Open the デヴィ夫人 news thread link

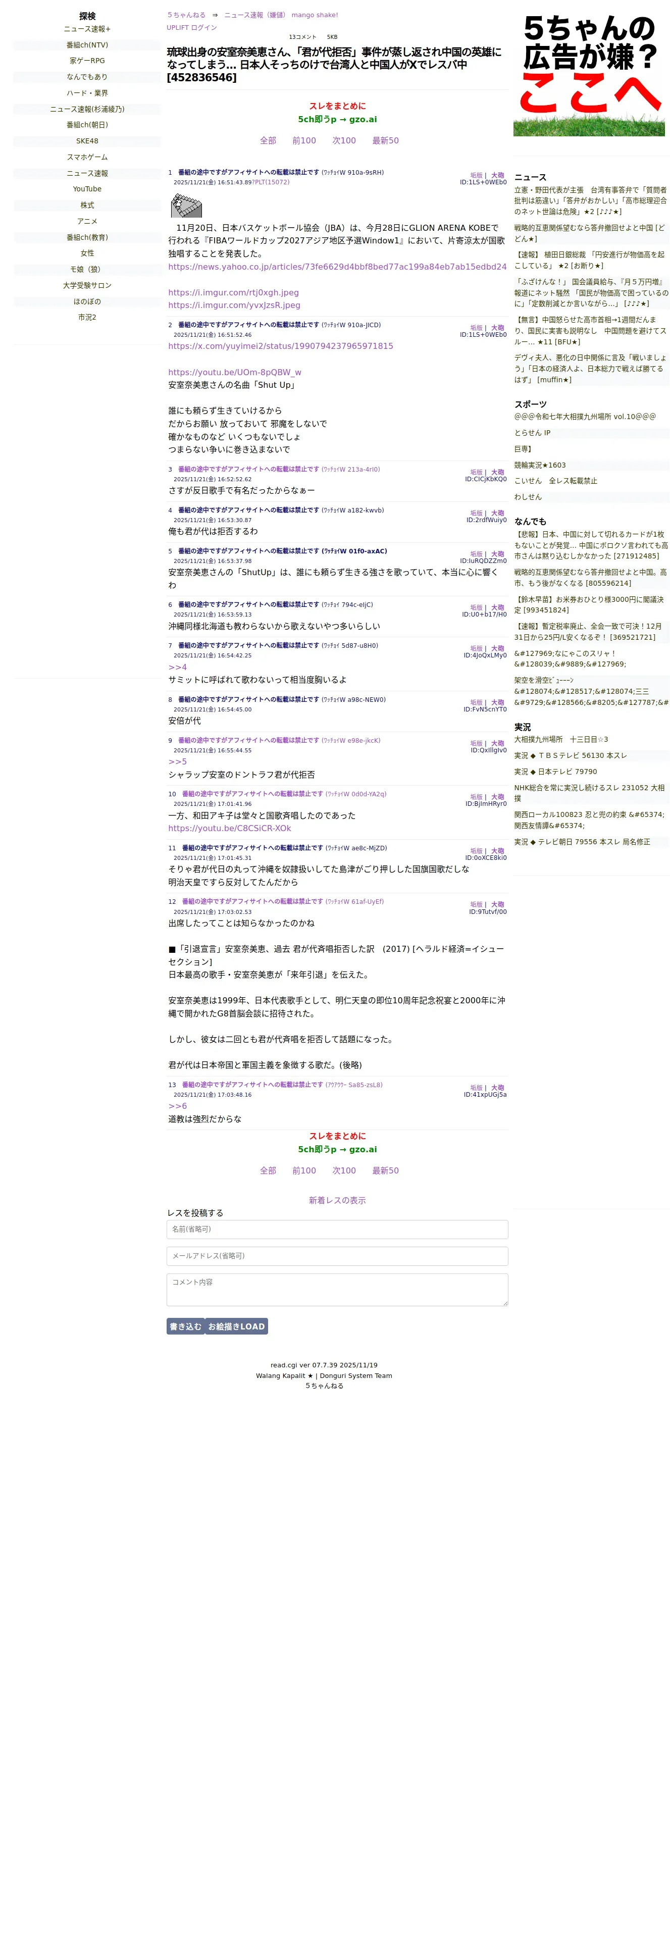tap(591, 369)
